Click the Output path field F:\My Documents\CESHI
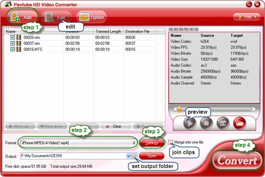The width and height of the screenshot is (265, 177). [73, 156]
